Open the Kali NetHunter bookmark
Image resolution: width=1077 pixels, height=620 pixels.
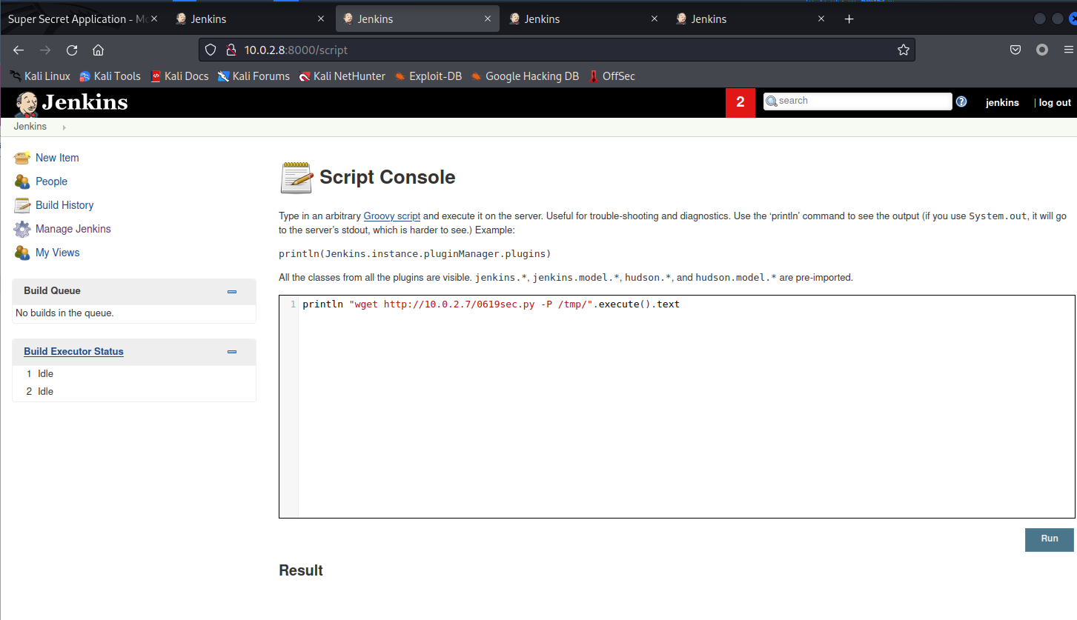click(x=342, y=76)
